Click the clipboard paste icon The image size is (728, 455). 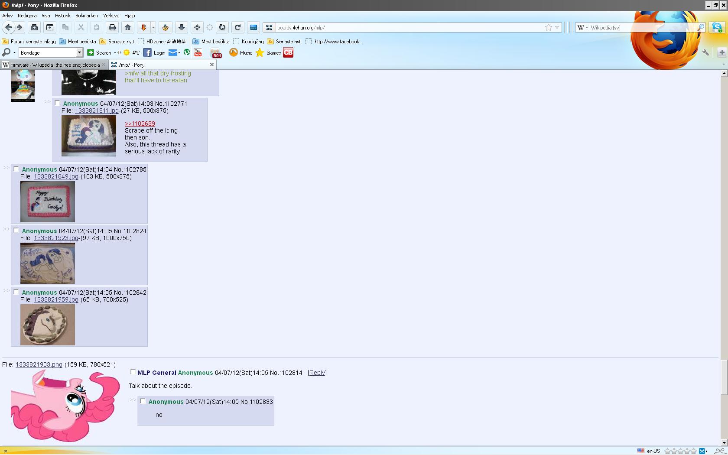click(97, 27)
